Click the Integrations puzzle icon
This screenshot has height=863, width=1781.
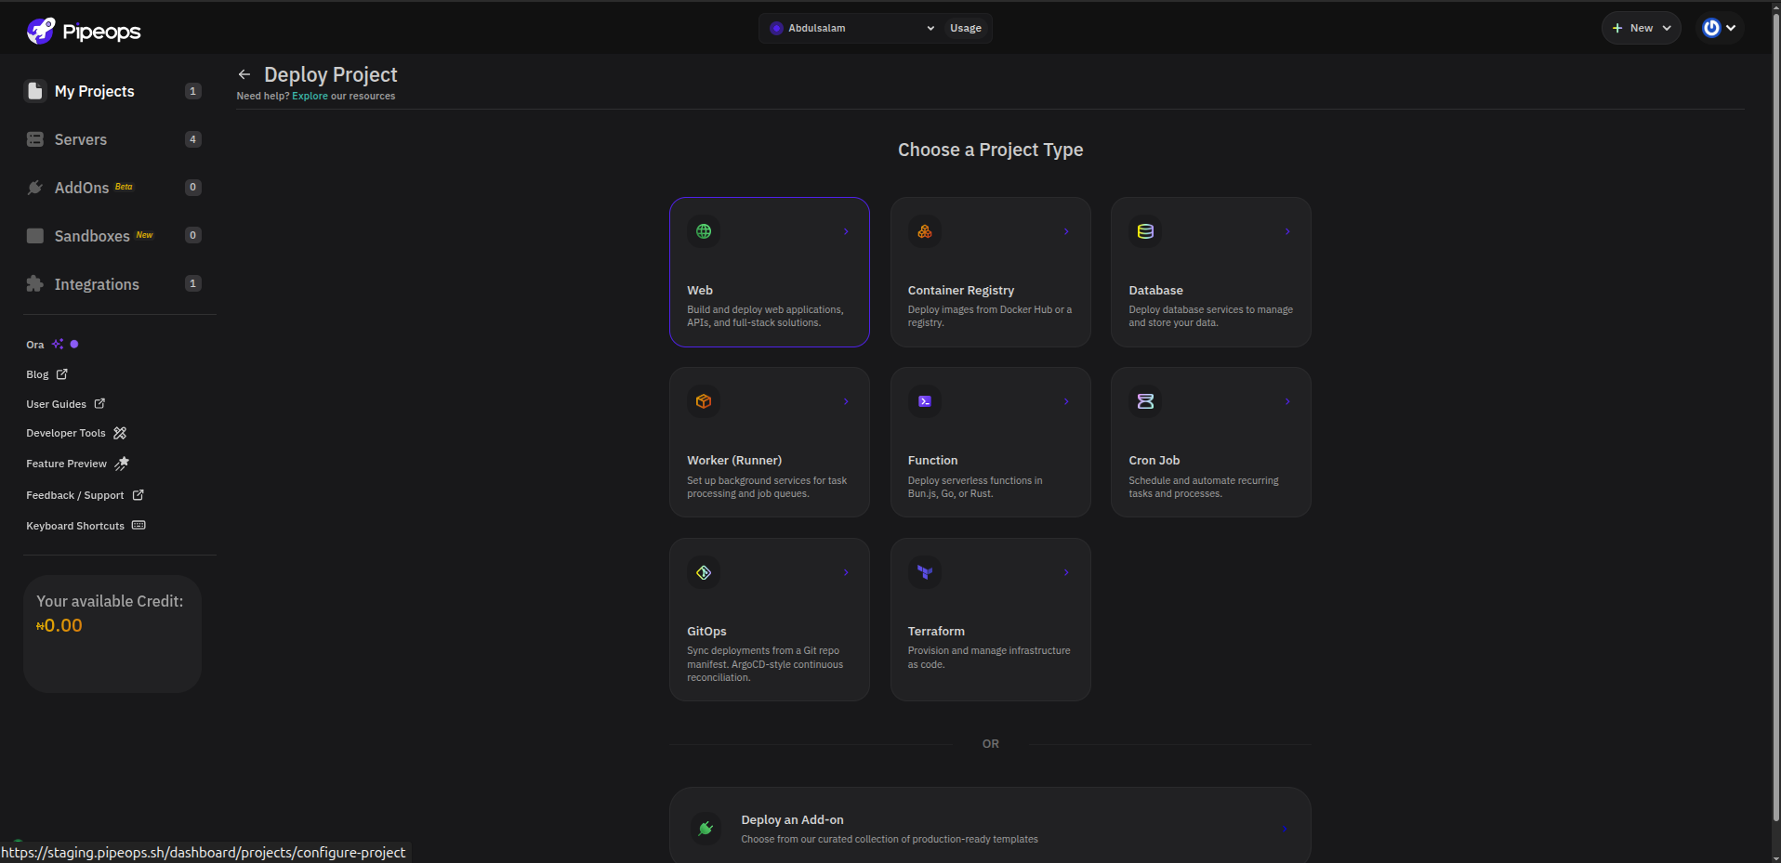35,284
